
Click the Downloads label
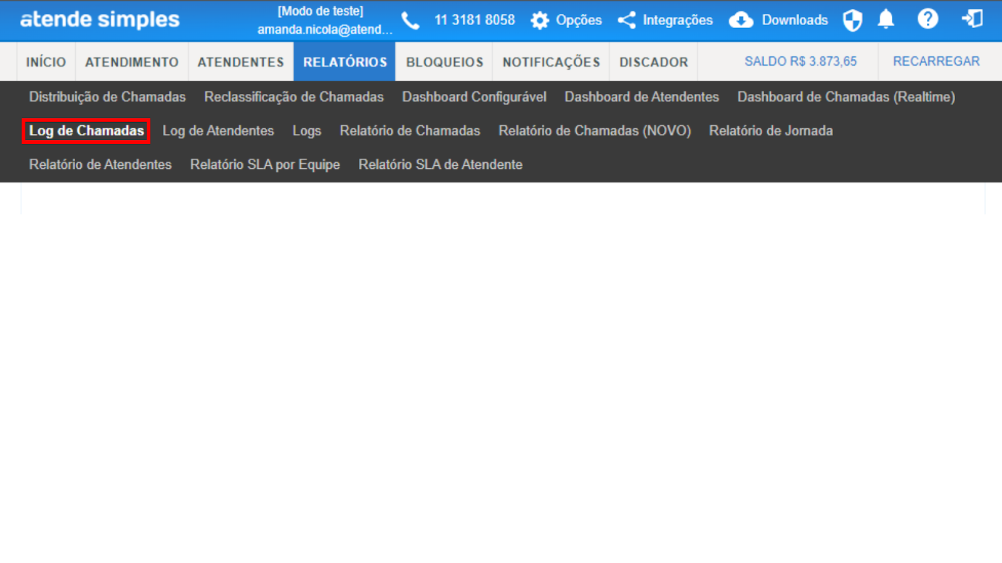point(795,20)
